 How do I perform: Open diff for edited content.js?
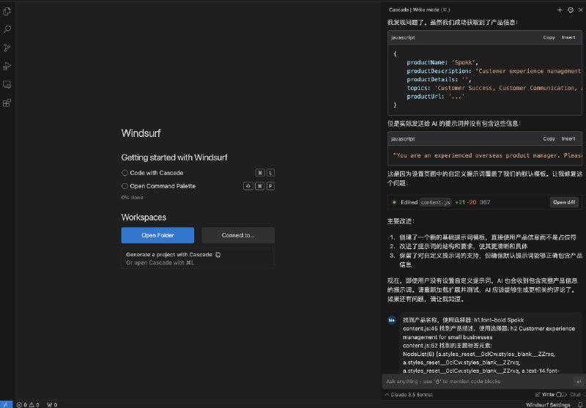tap(564, 202)
